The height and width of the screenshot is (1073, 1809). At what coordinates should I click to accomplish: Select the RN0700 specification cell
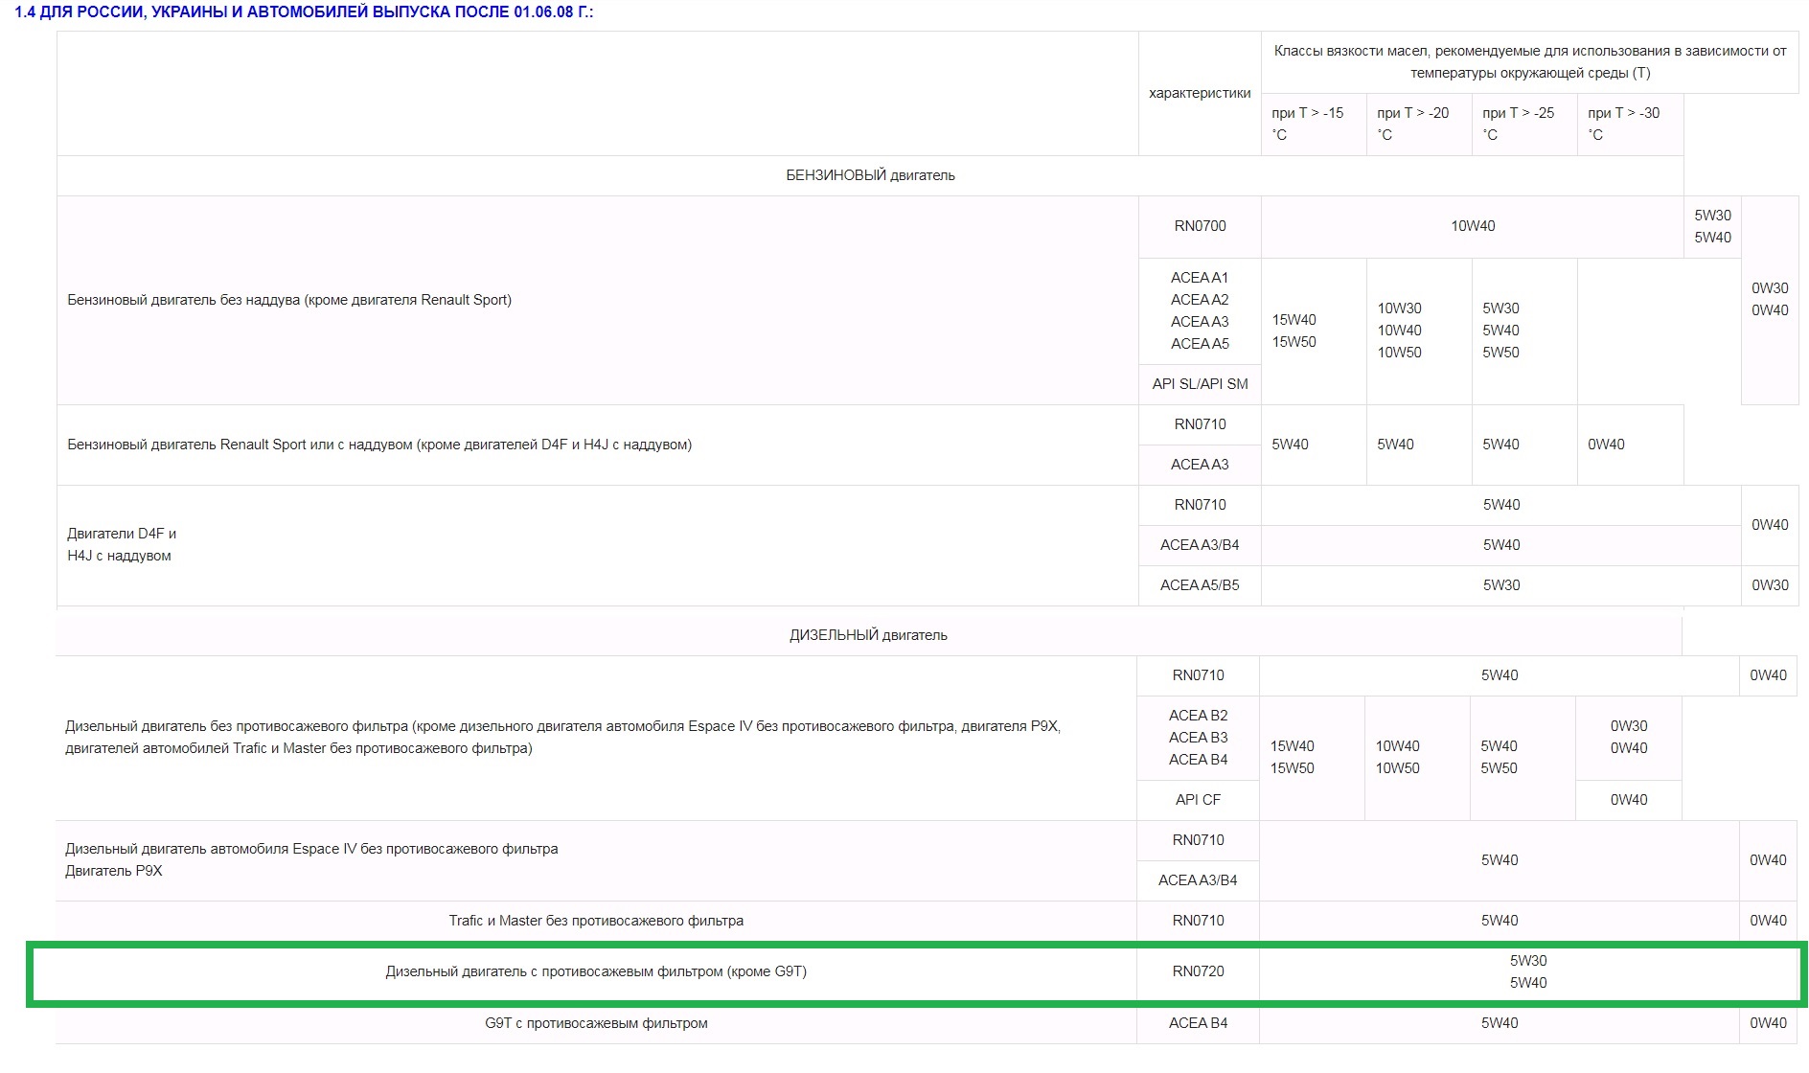pos(1200,226)
